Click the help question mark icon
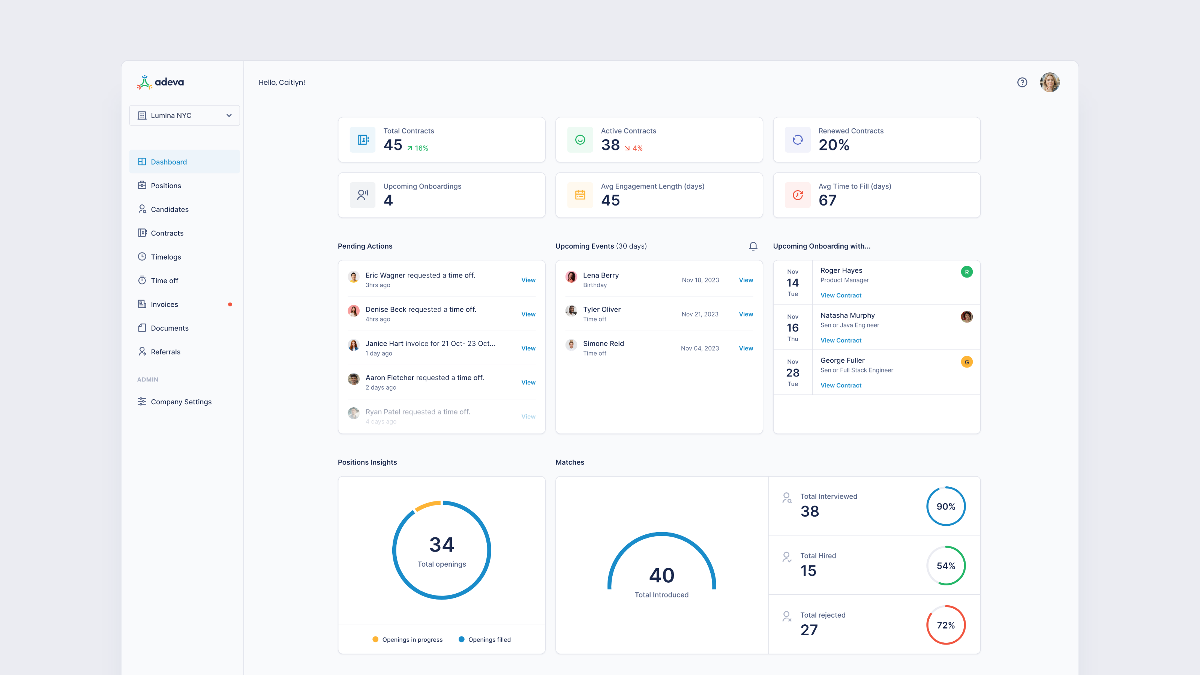1200x675 pixels. (1022, 82)
